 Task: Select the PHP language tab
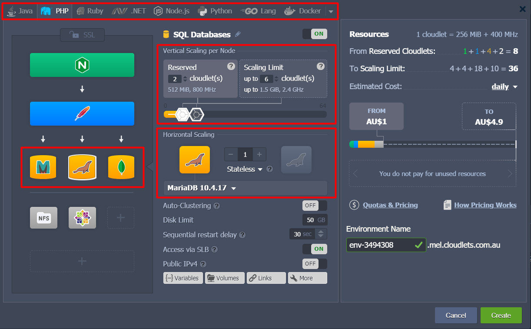pyautogui.click(x=54, y=11)
